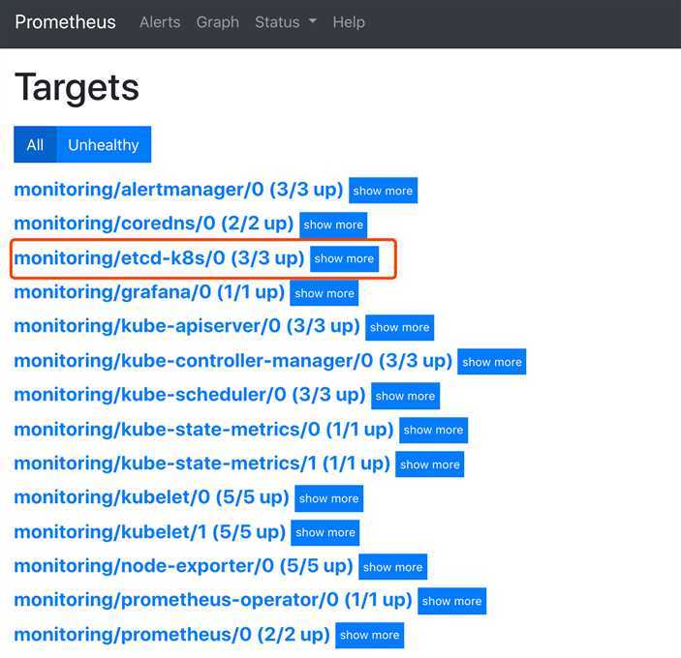Open the Prometheus home link
Viewport: 681px width, 658px height.
pos(65,22)
